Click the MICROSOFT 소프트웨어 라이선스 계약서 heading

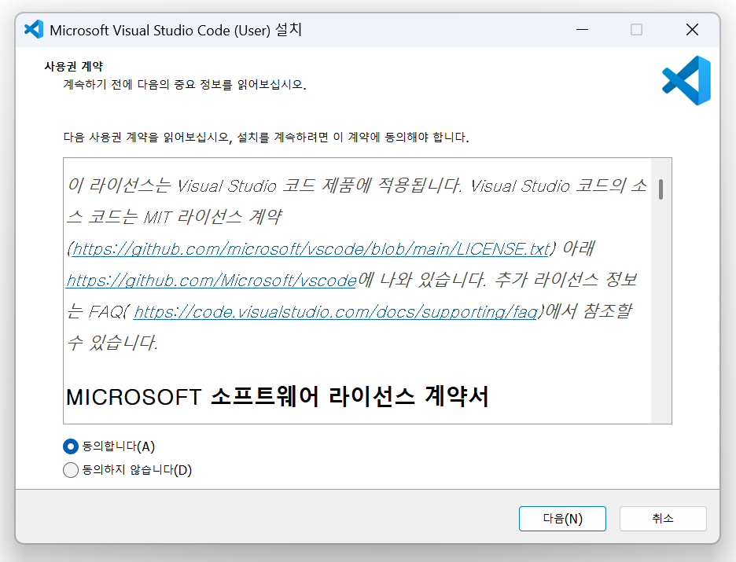pos(277,397)
